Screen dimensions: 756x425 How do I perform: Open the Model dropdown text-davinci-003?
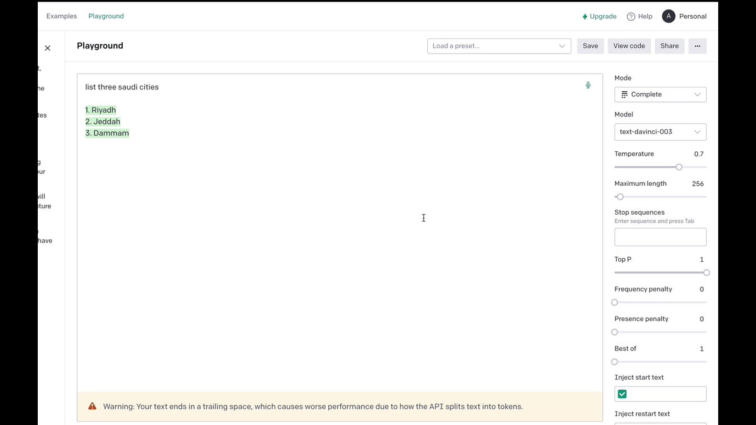tap(660, 132)
